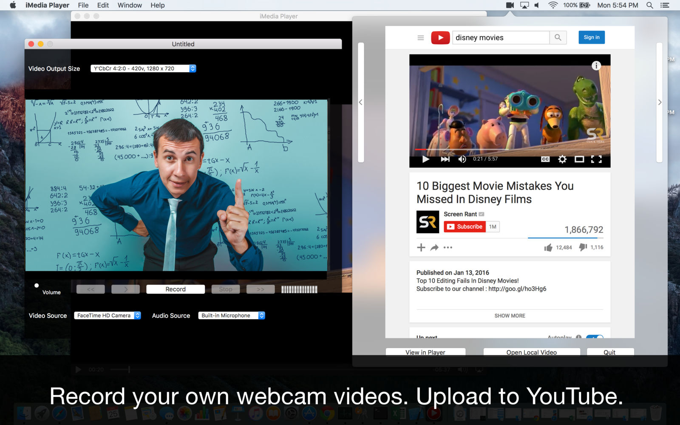
Task: Like the video thumbs up
Action: (548, 247)
